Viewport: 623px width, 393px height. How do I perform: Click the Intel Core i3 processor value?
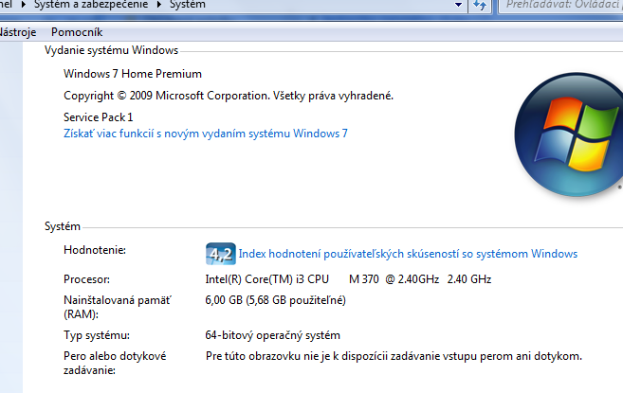click(x=349, y=279)
